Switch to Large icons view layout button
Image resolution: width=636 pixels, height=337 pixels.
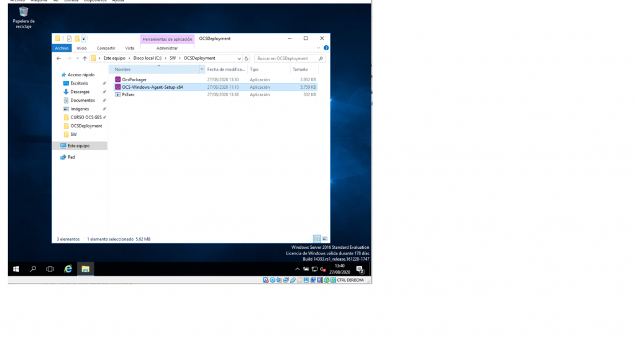(x=325, y=239)
